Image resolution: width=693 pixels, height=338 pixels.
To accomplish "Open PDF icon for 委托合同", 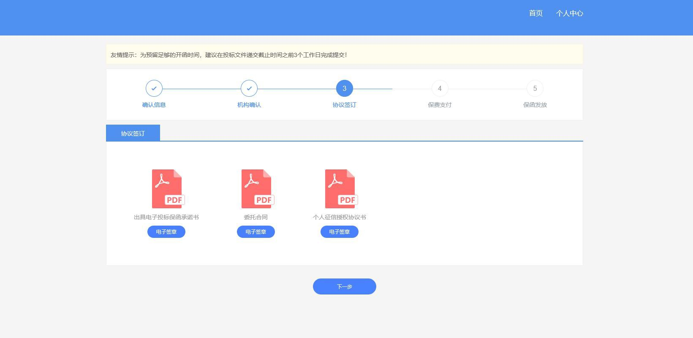I will click(257, 189).
